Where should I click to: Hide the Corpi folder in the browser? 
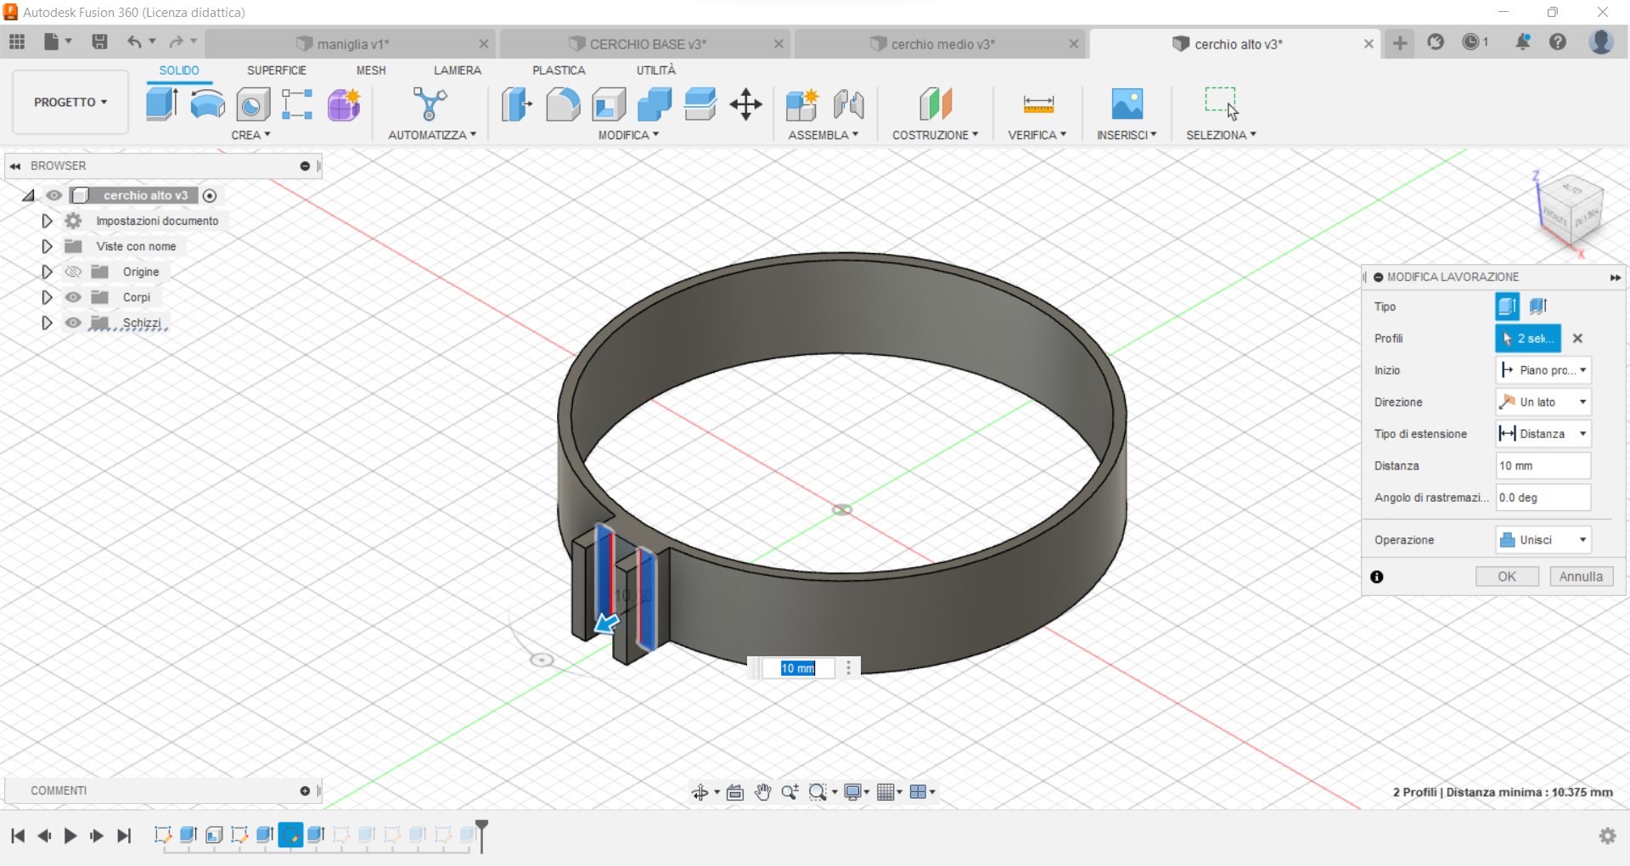(73, 297)
